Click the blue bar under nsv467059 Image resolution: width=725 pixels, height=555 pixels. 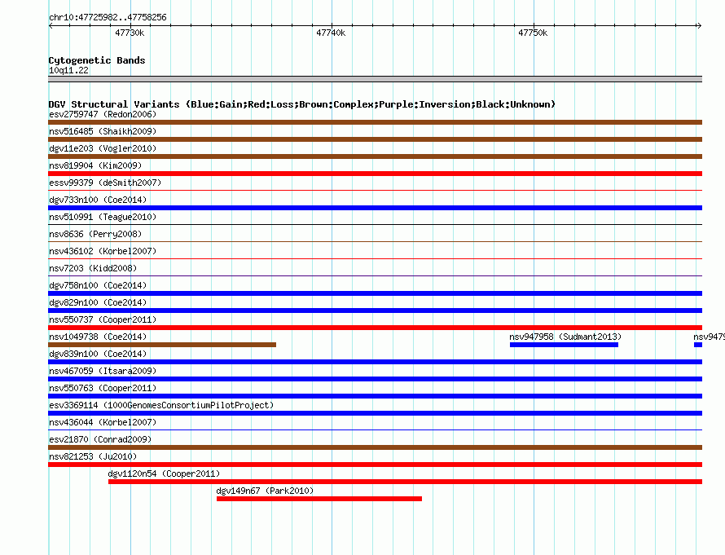(x=375, y=379)
